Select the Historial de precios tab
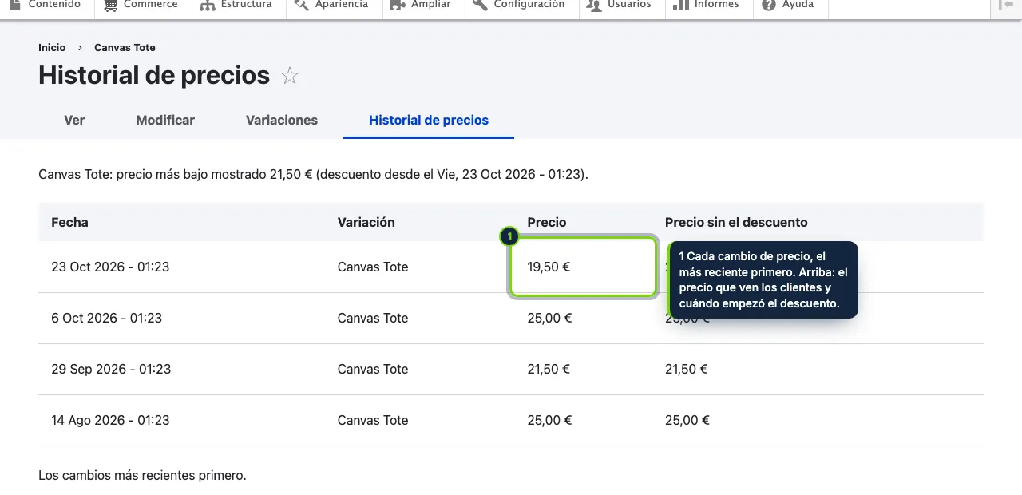This screenshot has height=495, width=1022. coord(429,120)
